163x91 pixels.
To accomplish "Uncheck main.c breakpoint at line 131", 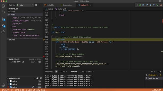I will (11, 81).
